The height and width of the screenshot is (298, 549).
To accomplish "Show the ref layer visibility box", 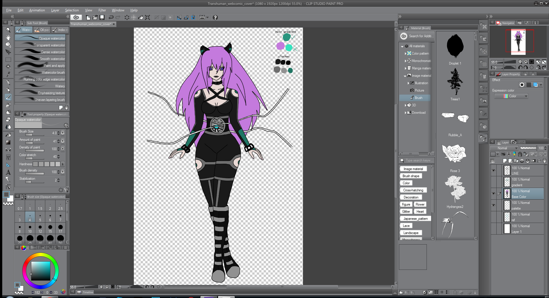I will coord(493,217).
